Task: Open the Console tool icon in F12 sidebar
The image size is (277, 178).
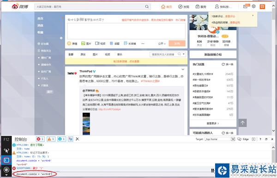Action: tap(6, 160)
